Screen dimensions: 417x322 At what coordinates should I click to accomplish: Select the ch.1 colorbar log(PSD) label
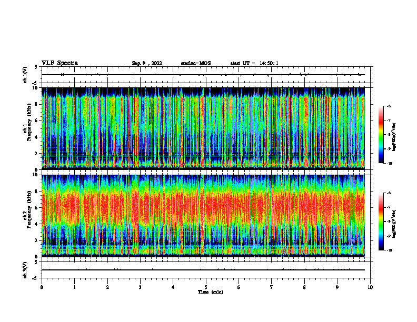(x=394, y=137)
